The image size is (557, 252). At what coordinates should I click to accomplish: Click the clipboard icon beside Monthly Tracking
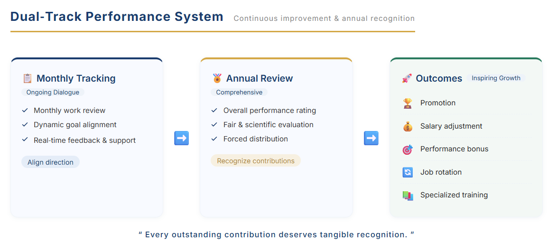28,78
